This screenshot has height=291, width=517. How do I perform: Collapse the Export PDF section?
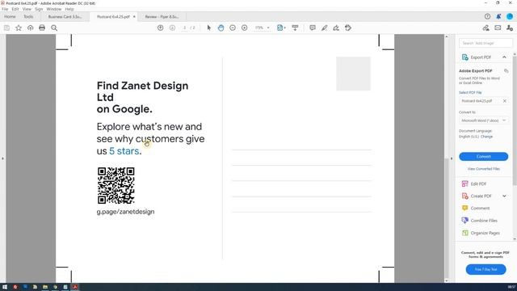[x=504, y=57]
